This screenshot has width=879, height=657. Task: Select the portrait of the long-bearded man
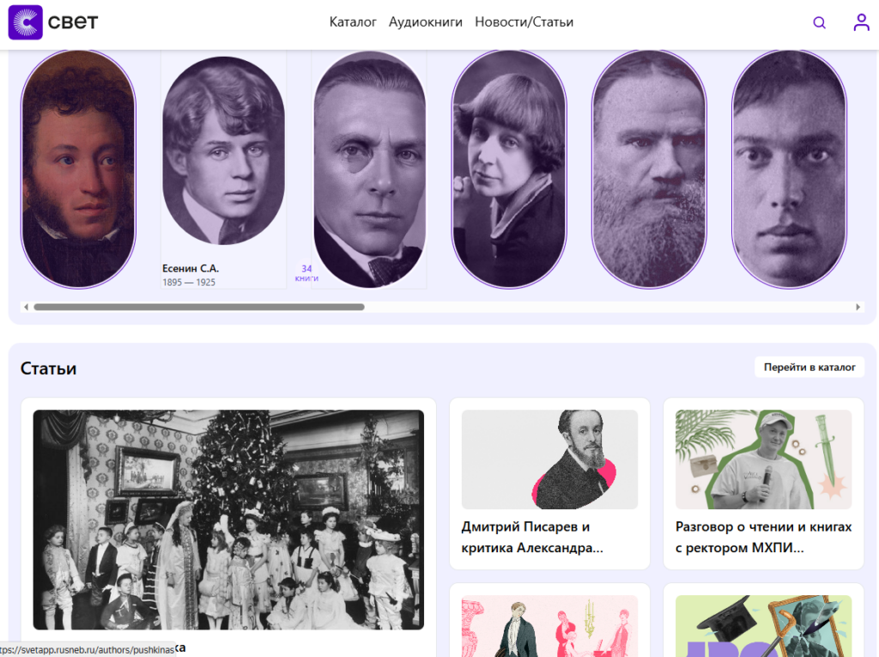point(649,168)
